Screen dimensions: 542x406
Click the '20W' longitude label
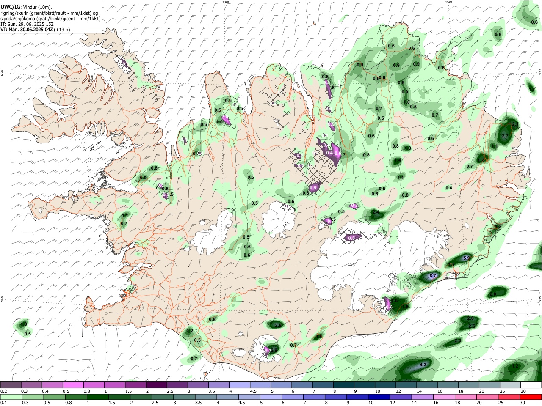[225, 2]
